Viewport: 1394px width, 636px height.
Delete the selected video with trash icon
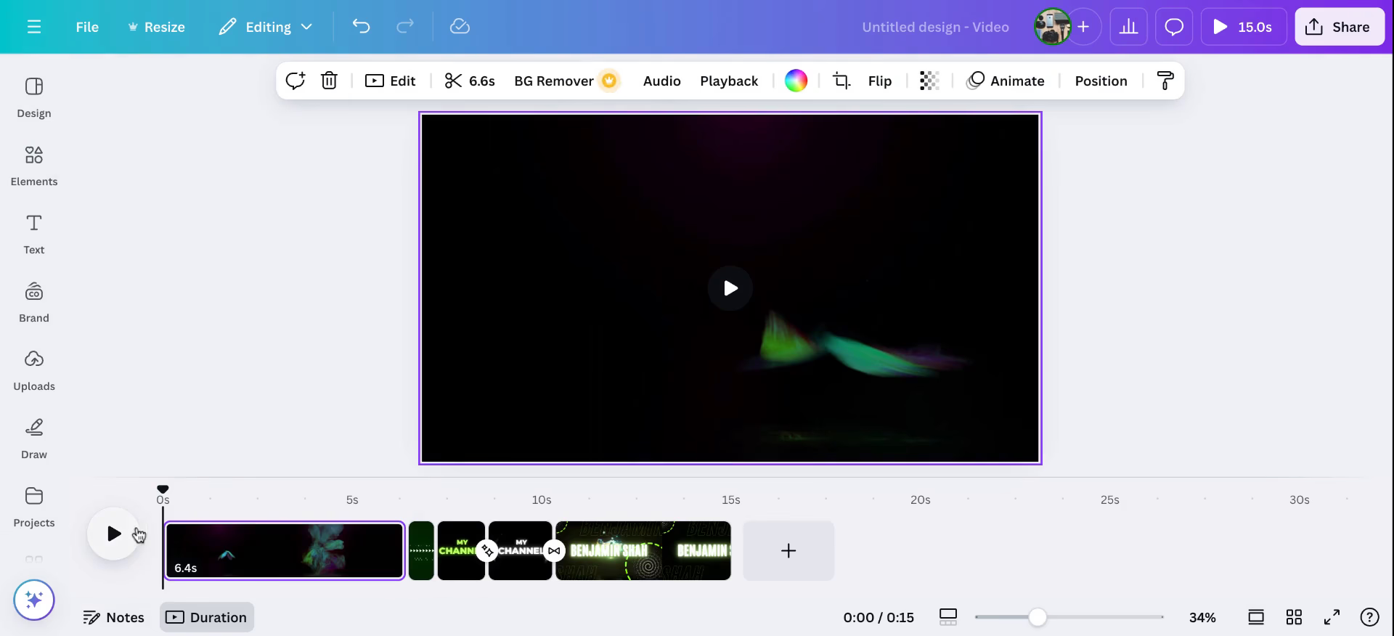pyautogui.click(x=329, y=81)
